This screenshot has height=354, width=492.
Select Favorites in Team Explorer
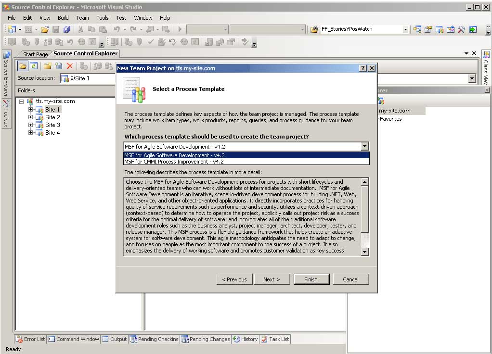click(390, 119)
